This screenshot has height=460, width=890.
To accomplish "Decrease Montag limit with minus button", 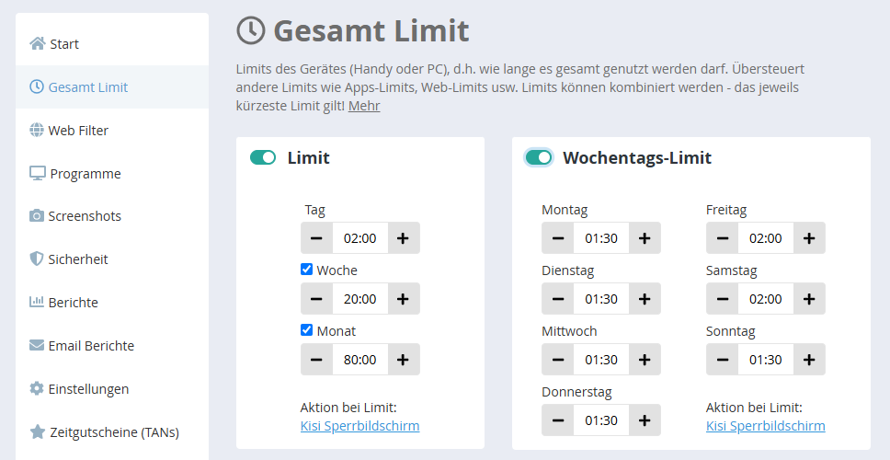I will [558, 238].
